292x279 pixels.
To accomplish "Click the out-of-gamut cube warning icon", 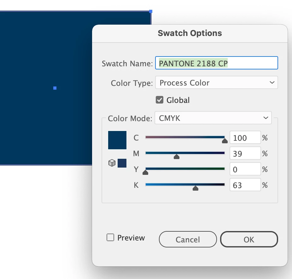I will (x=112, y=163).
